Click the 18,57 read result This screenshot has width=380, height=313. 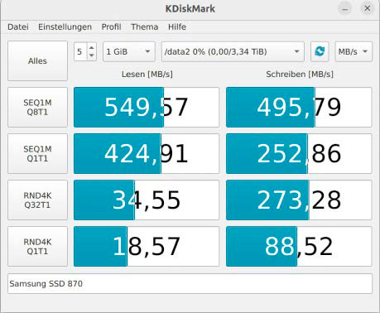[x=147, y=247]
